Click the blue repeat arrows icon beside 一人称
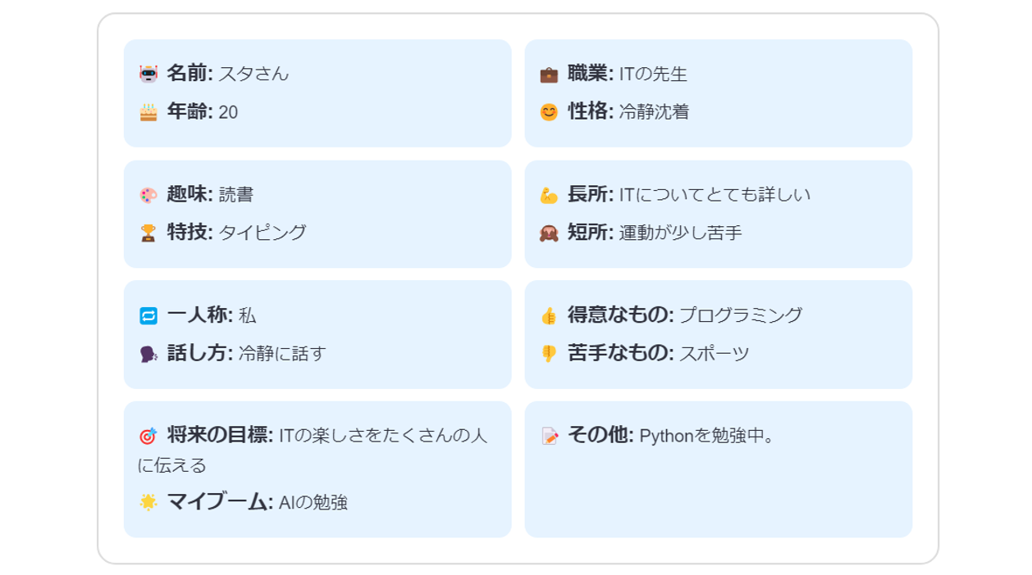The height and width of the screenshot is (575, 1032). 148,316
